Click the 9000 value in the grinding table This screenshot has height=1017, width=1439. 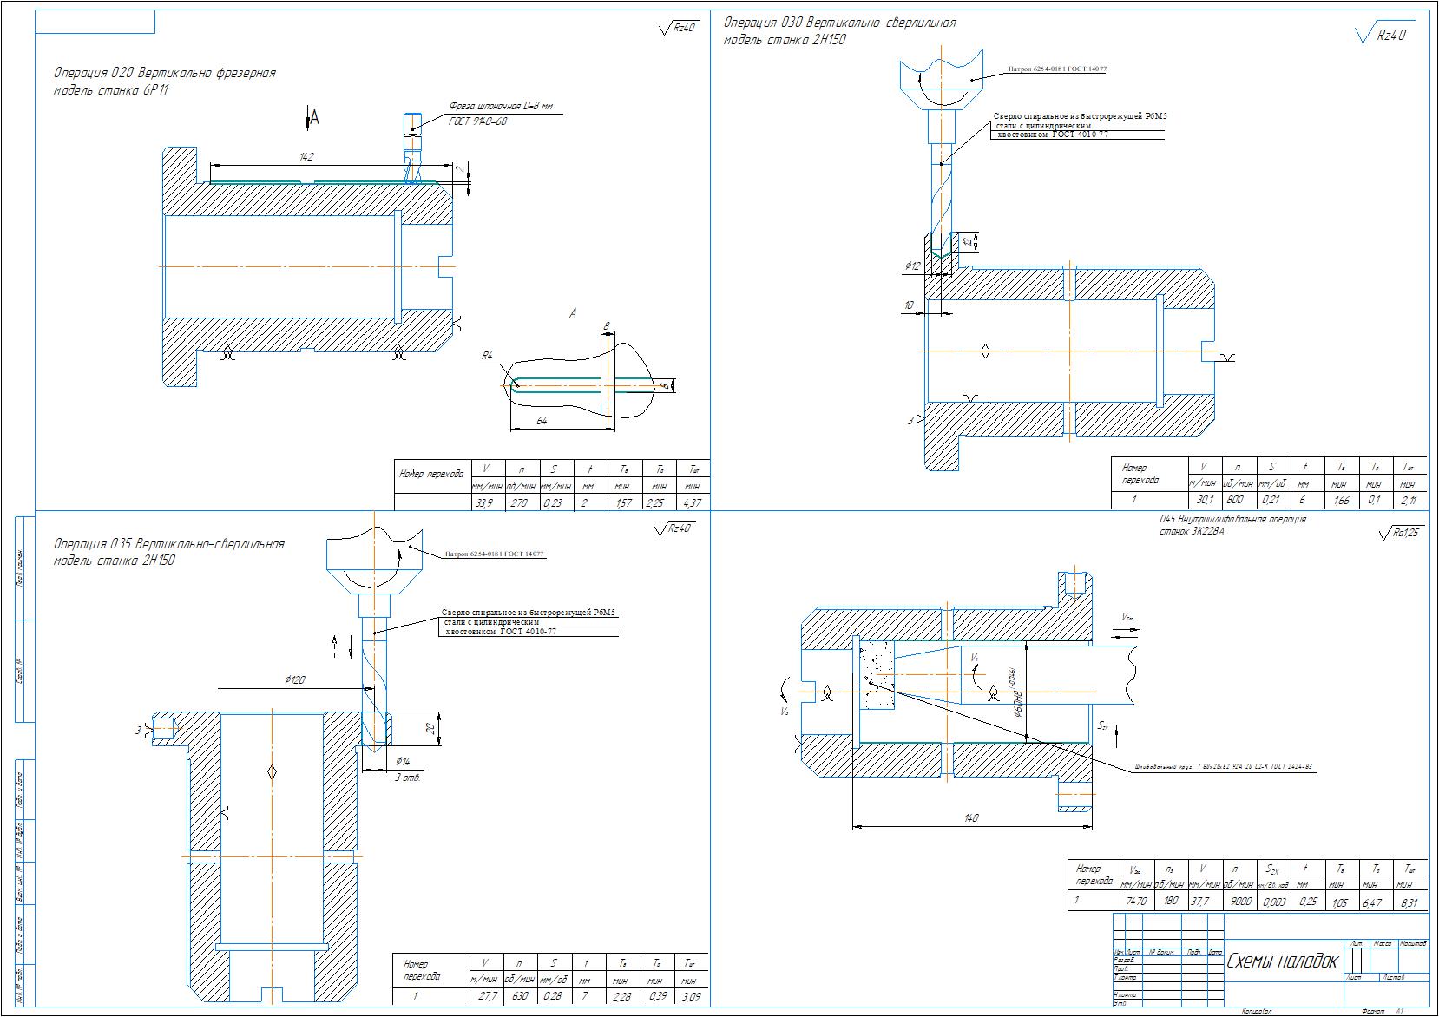[x=1240, y=902]
